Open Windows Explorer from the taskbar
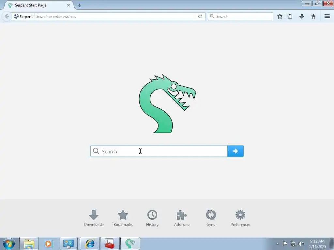334x250 pixels. [29, 243]
